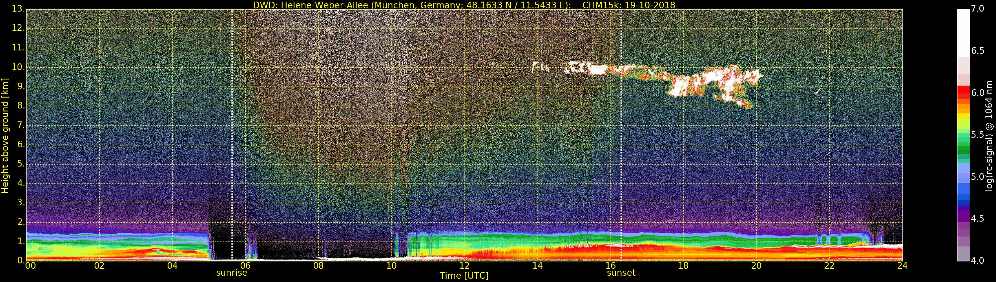The width and height of the screenshot is (996, 282).
Task: Click height-axis tick '13' at the top
Action: point(18,9)
